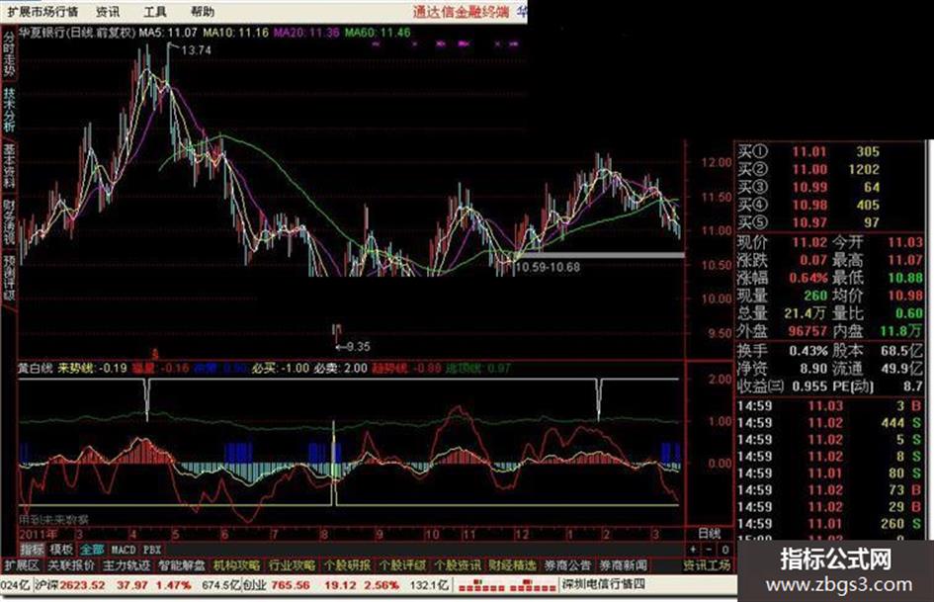Image resolution: width=934 pixels, height=602 pixels.
Task: Click the 0 reset button
Action: click(x=724, y=549)
